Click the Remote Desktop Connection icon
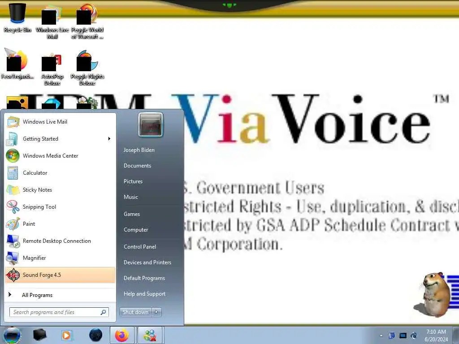Screen dimensions: 459x344 tap(13, 241)
